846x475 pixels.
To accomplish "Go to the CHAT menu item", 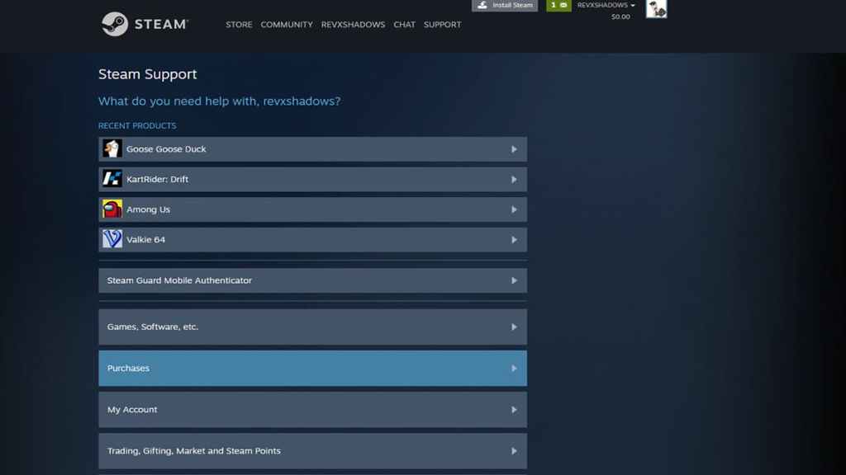I will [404, 25].
